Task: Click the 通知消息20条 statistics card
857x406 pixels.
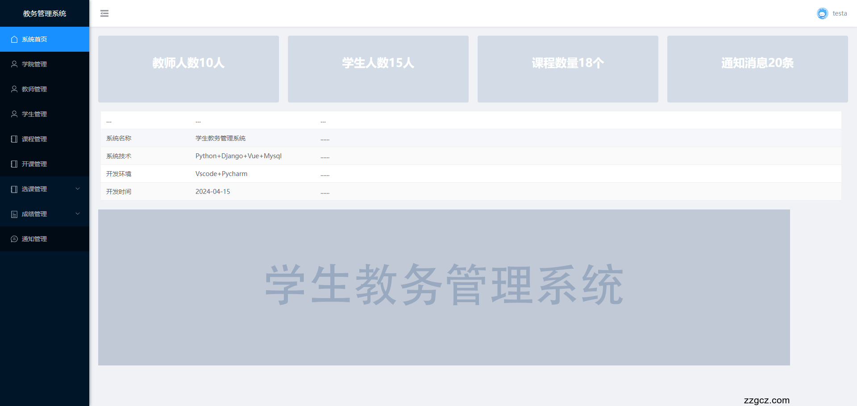Action: pyautogui.click(x=757, y=69)
